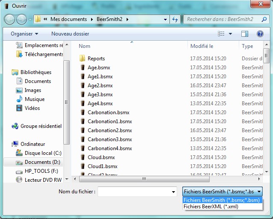Choose Fichiers BeerXML (*.xml) file type
273x219 pixels.
pyautogui.click(x=211, y=207)
